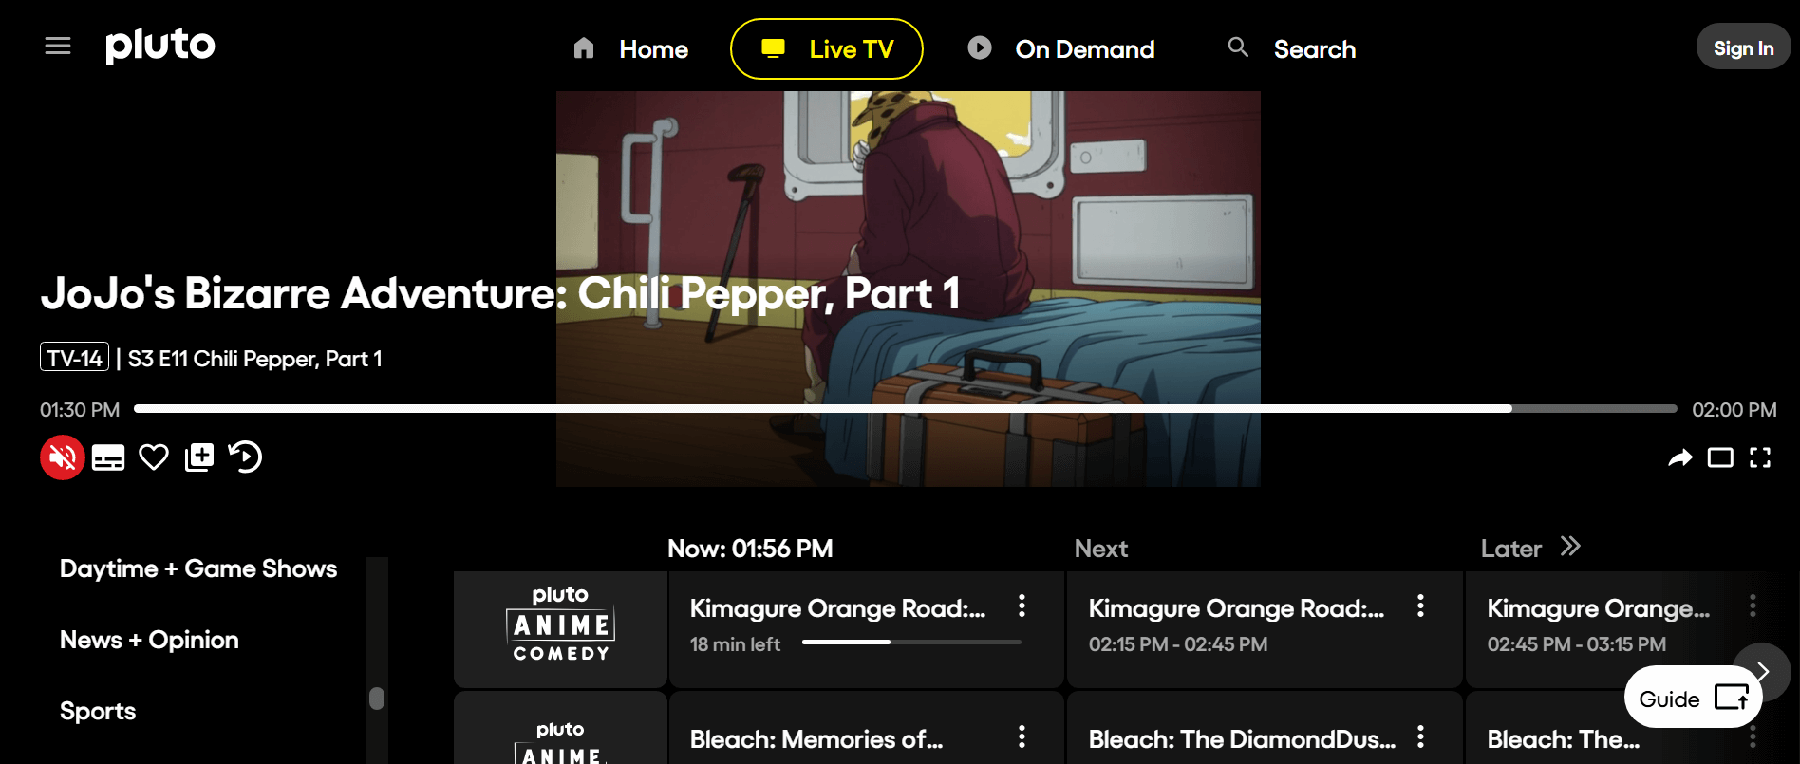Click the Sign In button

[x=1743, y=47]
